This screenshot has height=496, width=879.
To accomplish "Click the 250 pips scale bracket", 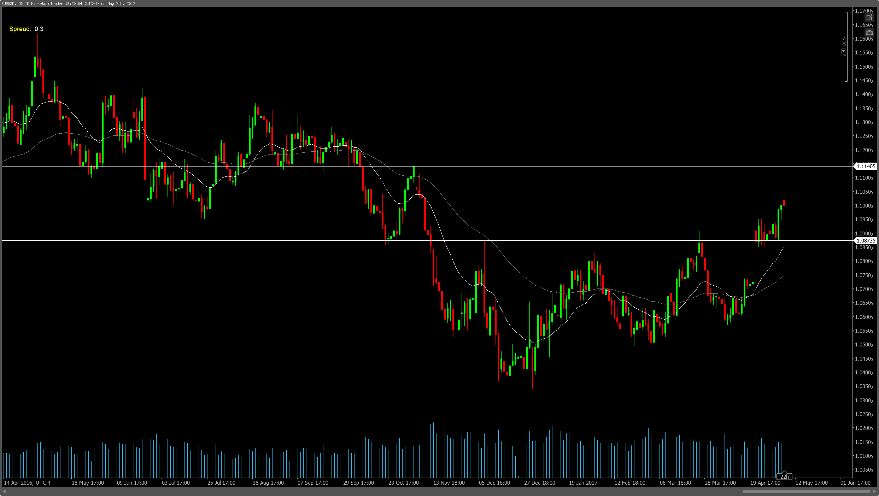I will click(x=846, y=47).
